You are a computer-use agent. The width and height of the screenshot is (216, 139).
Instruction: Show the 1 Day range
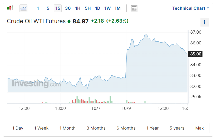[x=18, y=128]
